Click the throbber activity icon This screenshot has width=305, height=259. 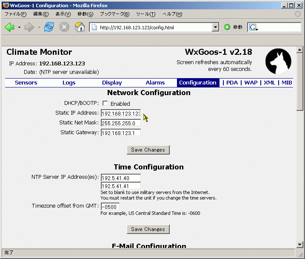pyautogui.click(x=298, y=14)
